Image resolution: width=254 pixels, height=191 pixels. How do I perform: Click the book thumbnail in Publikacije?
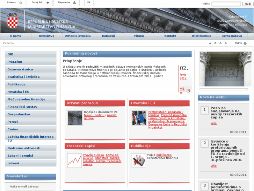(139, 161)
